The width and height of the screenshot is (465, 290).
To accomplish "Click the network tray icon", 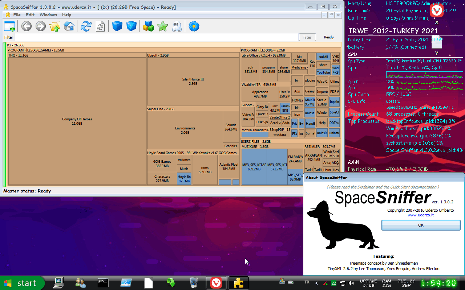I will pos(342,283).
